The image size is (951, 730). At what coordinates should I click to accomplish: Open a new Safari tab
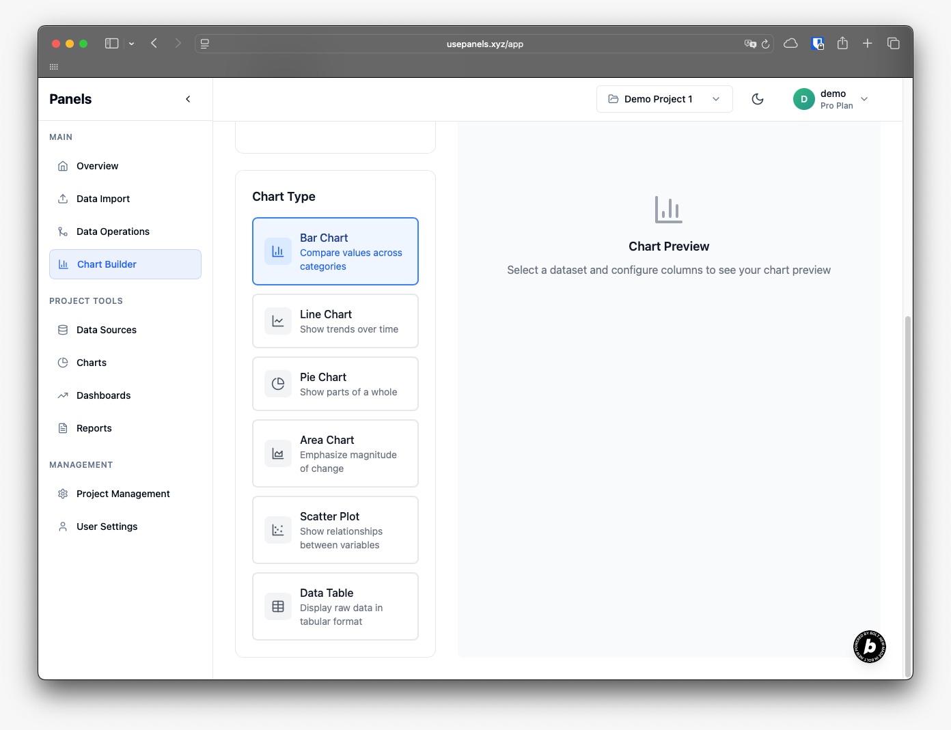(x=867, y=44)
